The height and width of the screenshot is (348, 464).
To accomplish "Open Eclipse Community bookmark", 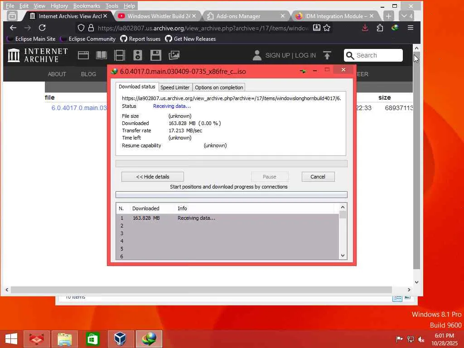I will [87, 39].
